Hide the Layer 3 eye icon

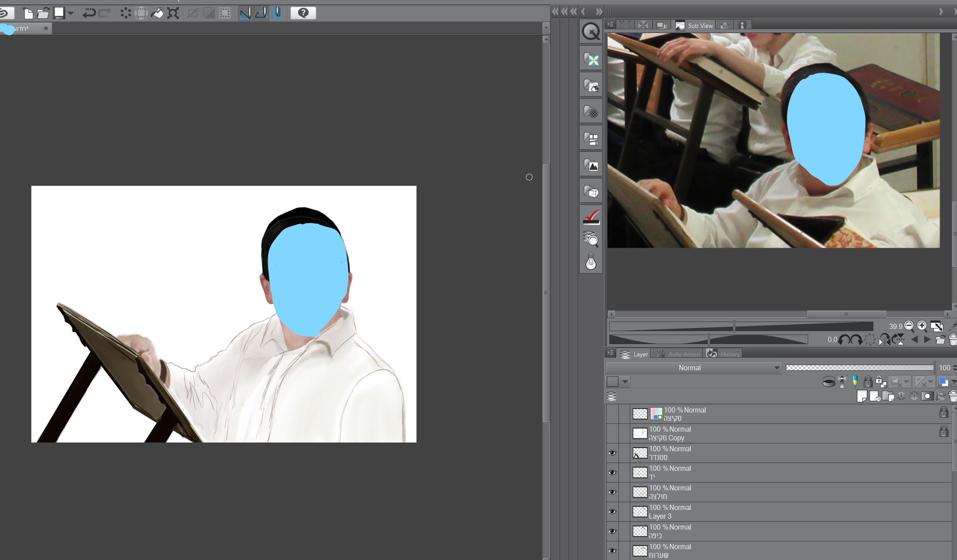tap(612, 512)
